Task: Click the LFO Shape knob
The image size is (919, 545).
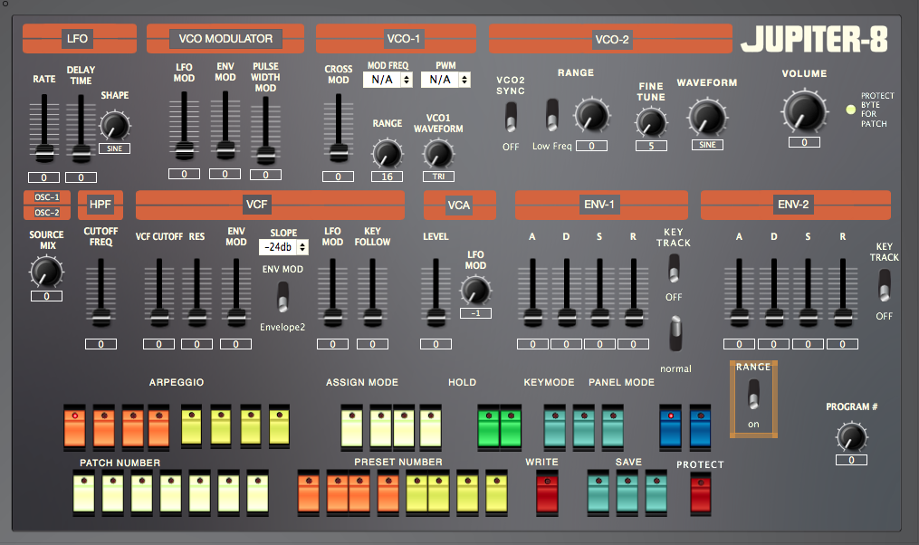Action: [115, 125]
